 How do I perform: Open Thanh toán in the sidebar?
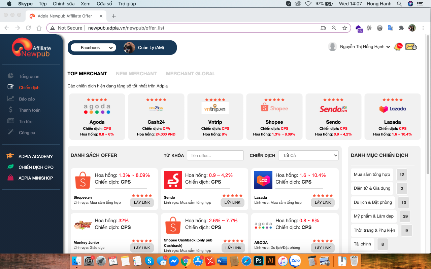(29, 110)
